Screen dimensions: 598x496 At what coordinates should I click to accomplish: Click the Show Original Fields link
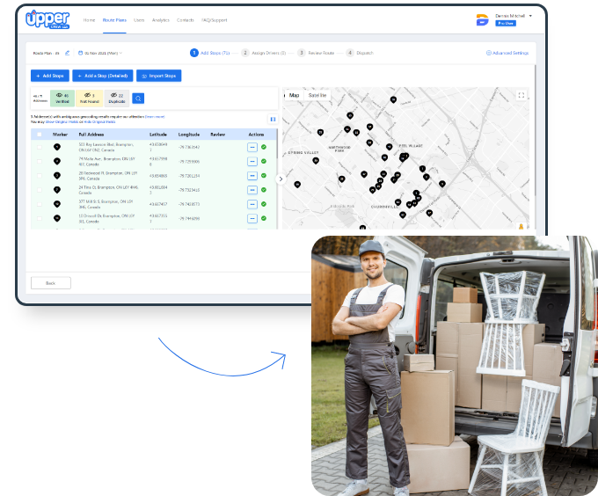[x=62, y=122]
